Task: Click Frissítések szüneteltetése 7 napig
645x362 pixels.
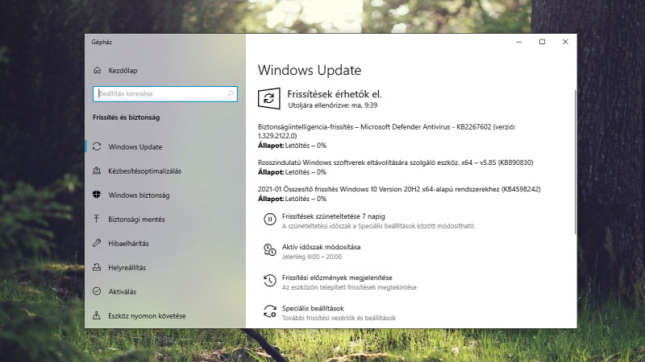Action: [x=333, y=216]
